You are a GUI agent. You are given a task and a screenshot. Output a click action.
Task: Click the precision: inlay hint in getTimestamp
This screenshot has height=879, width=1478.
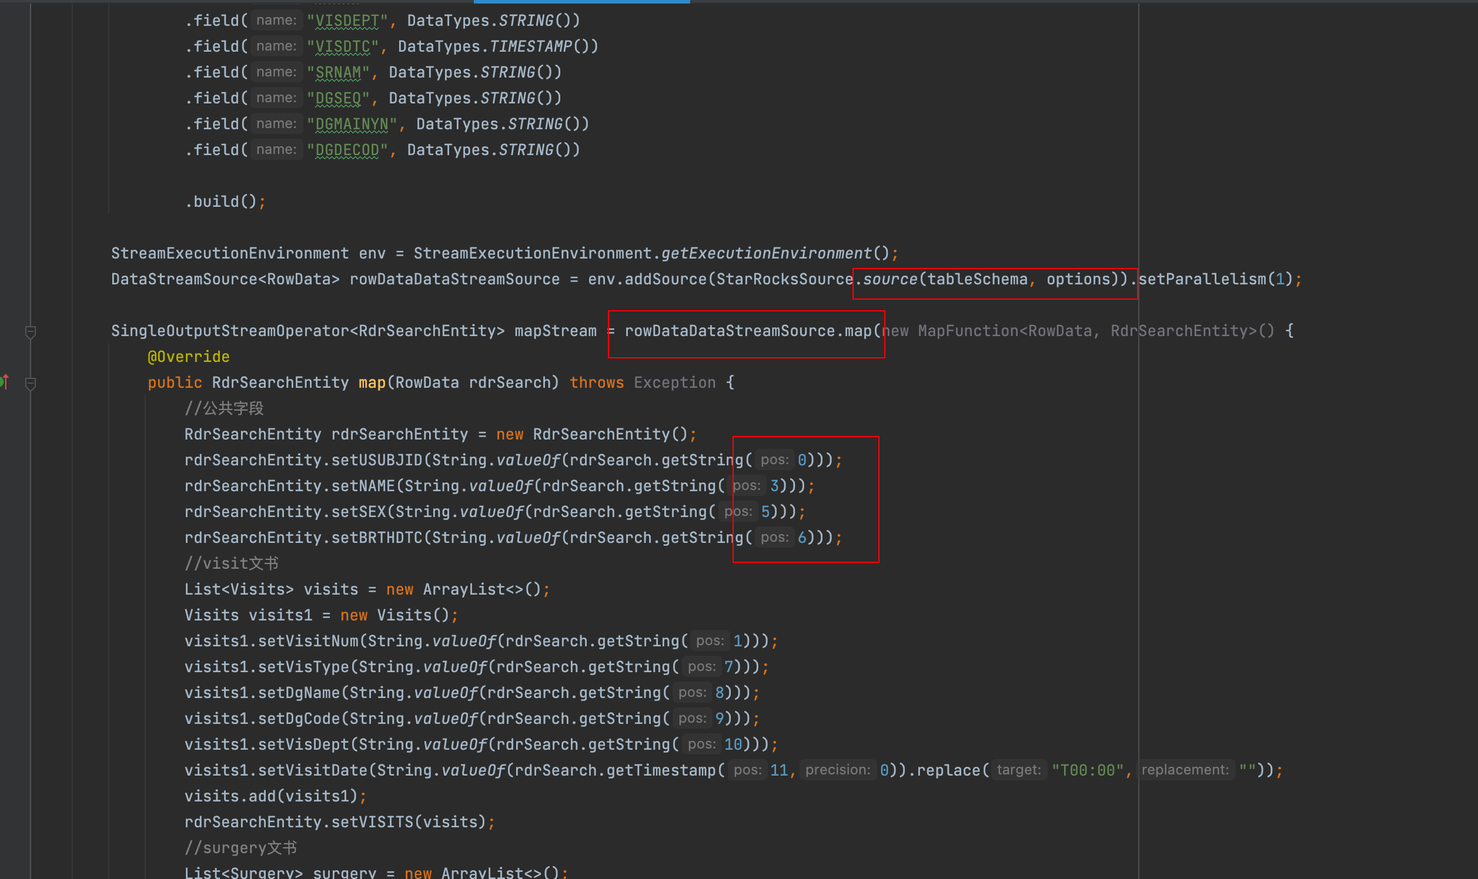click(x=837, y=770)
